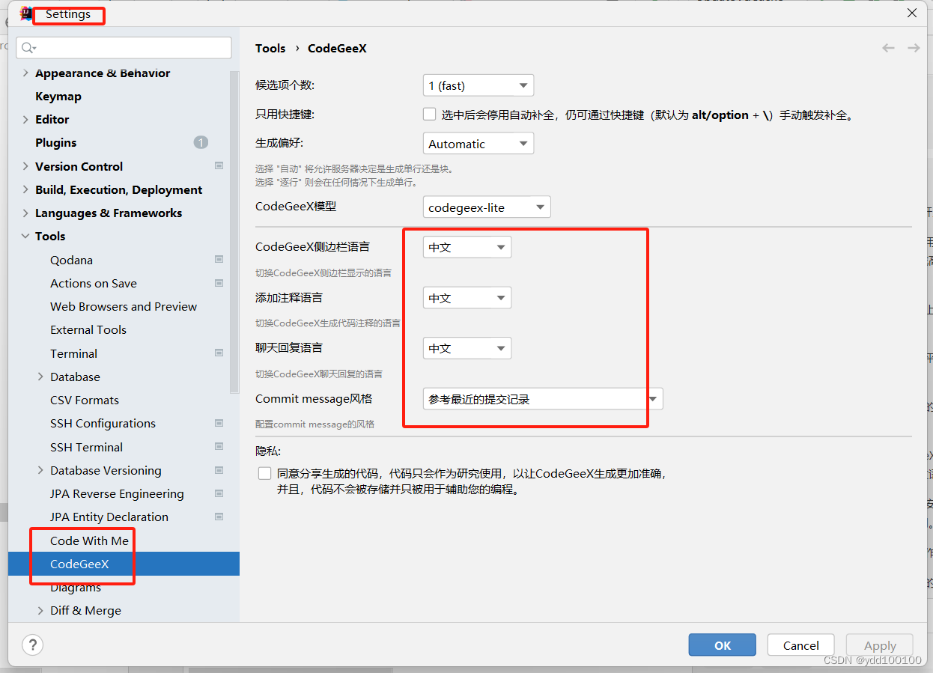This screenshot has height=673, width=933.
Task: Open SSH Configurations settings
Action: (x=103, y=423)
